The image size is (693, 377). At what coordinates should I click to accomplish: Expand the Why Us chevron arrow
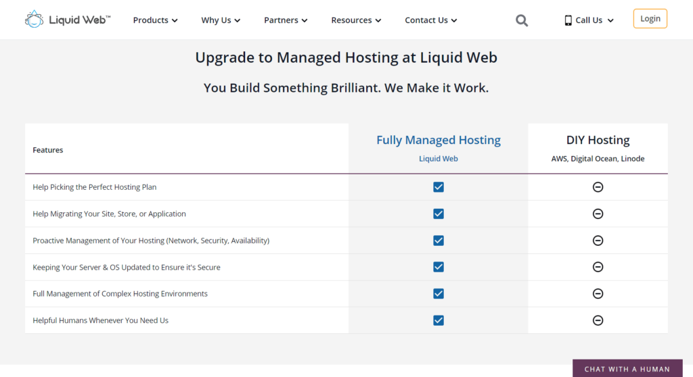click(238, 21)
